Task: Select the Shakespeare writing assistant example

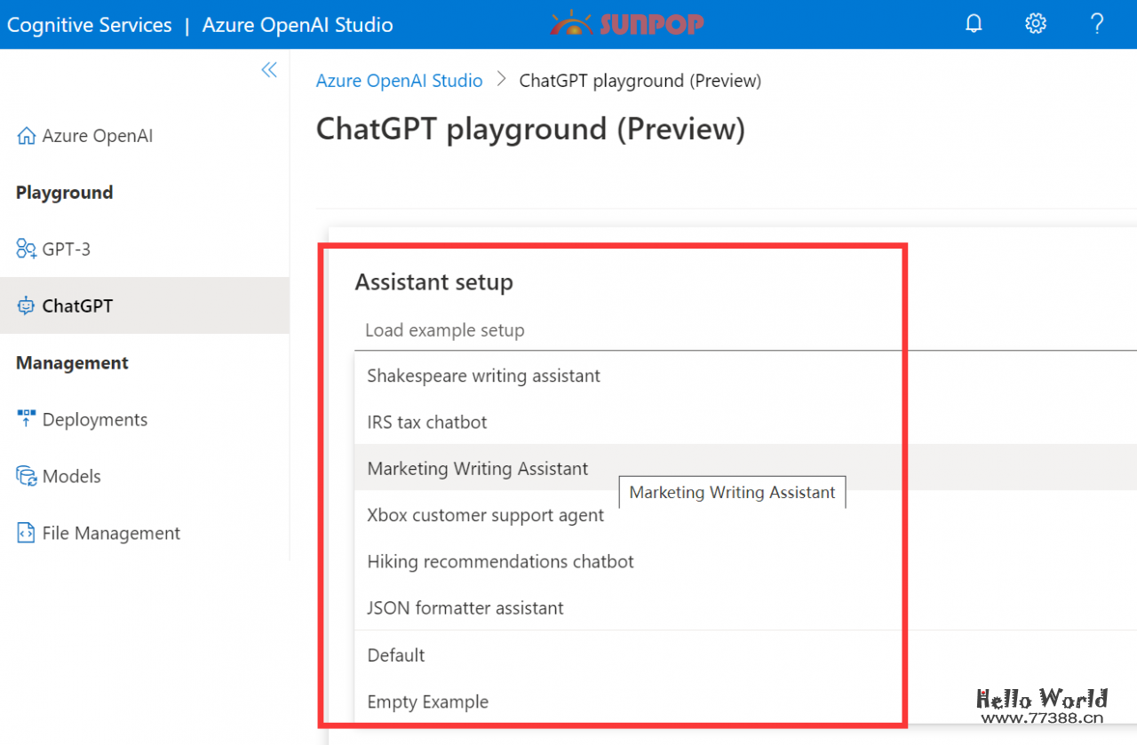Action: click(x=483, y=376)
